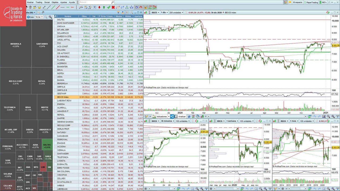Open the 30 minutos timeframe dropdown

click(x=167, y=121)
